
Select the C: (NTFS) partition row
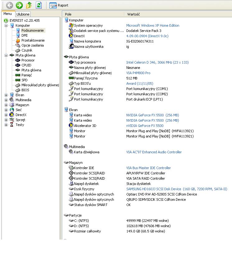(x=147, y=221)
